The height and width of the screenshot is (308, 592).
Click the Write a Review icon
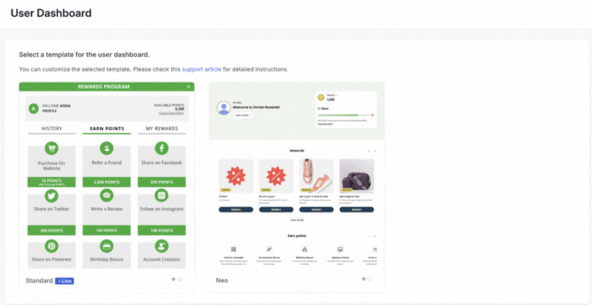106,196
